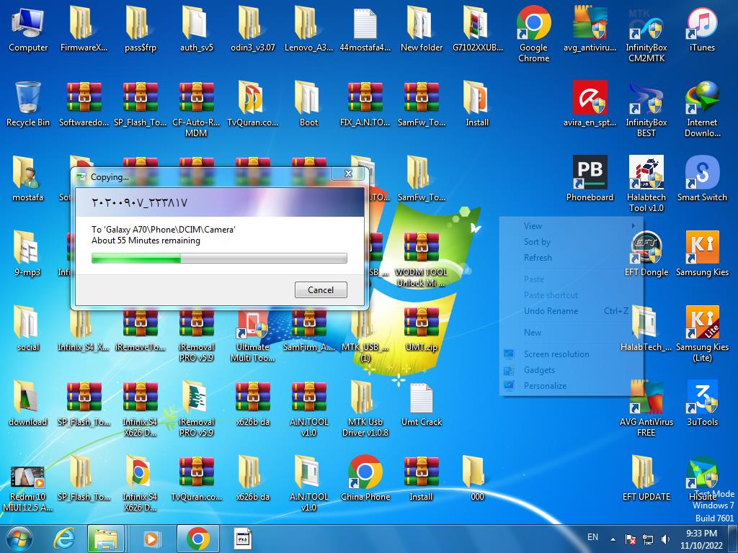Click Internet Explorer in the taskbar

(65, 538)
